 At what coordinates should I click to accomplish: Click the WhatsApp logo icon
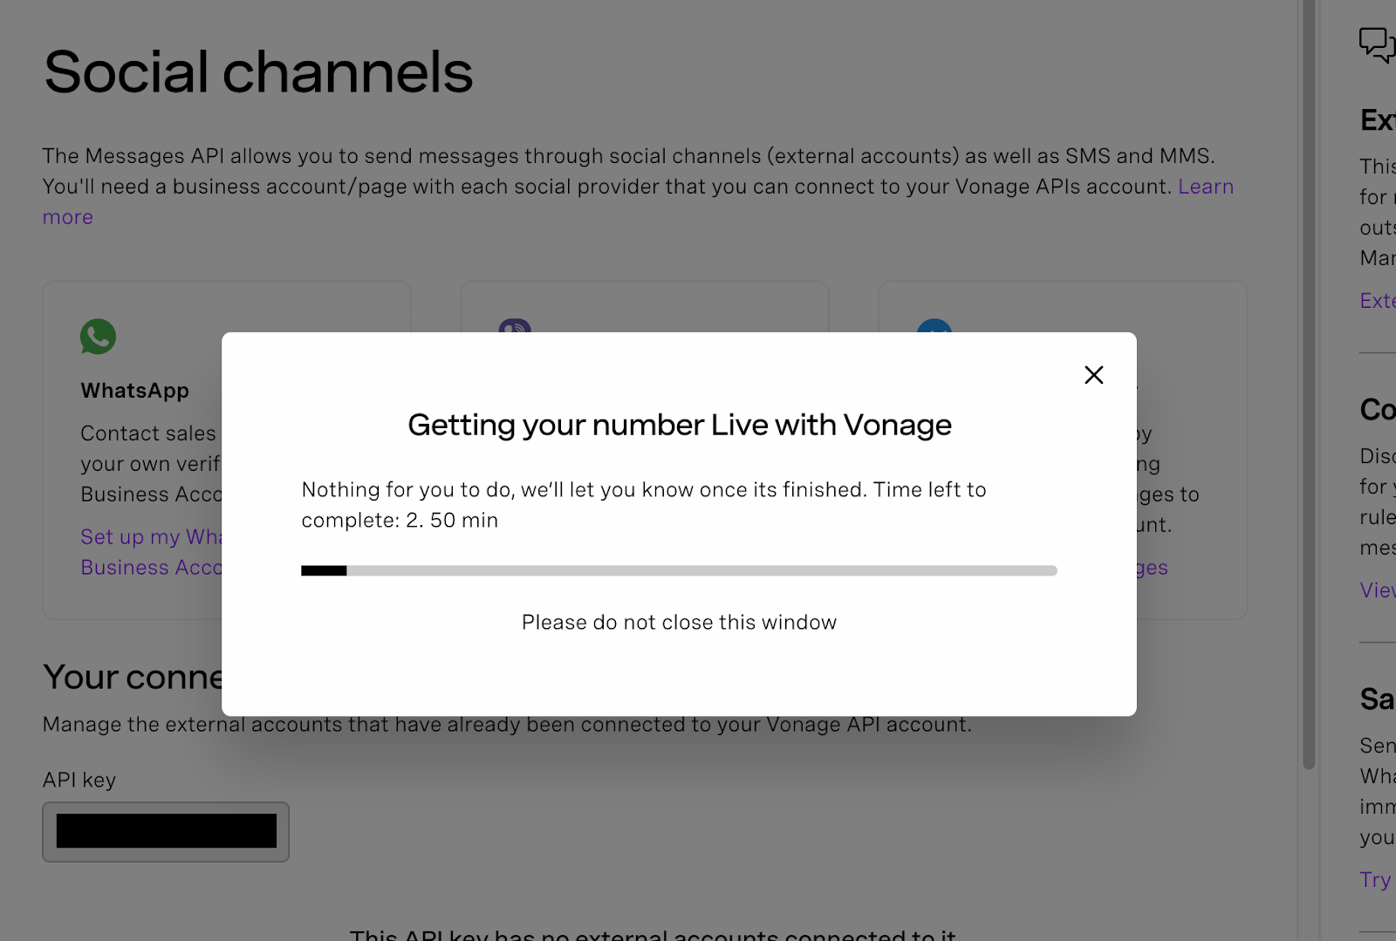click(98, 337)
